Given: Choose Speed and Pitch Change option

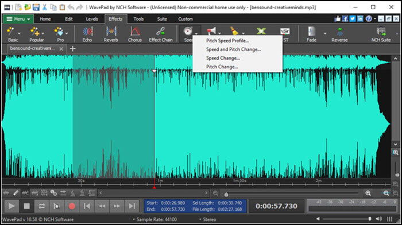Looking at the screenshot, I should tap(233, 49).
